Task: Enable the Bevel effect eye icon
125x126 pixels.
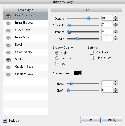Action: click(x=8, y=45)
